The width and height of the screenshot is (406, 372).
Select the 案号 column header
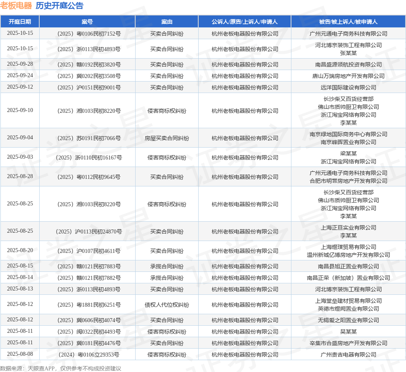pyautogui.click(x=87, y=22)
